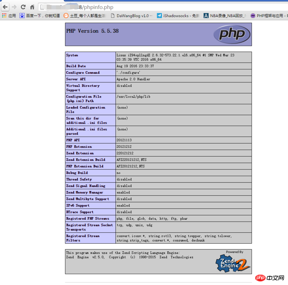
Task: Click the browser forward arrow button
Action: pos(14,7)
